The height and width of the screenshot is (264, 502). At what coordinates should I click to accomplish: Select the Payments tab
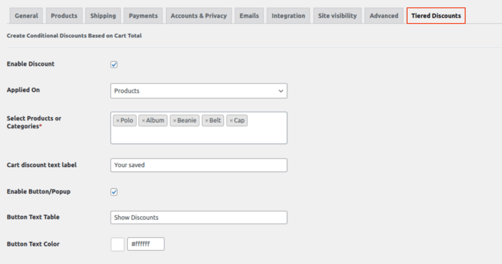click(143, 16)
